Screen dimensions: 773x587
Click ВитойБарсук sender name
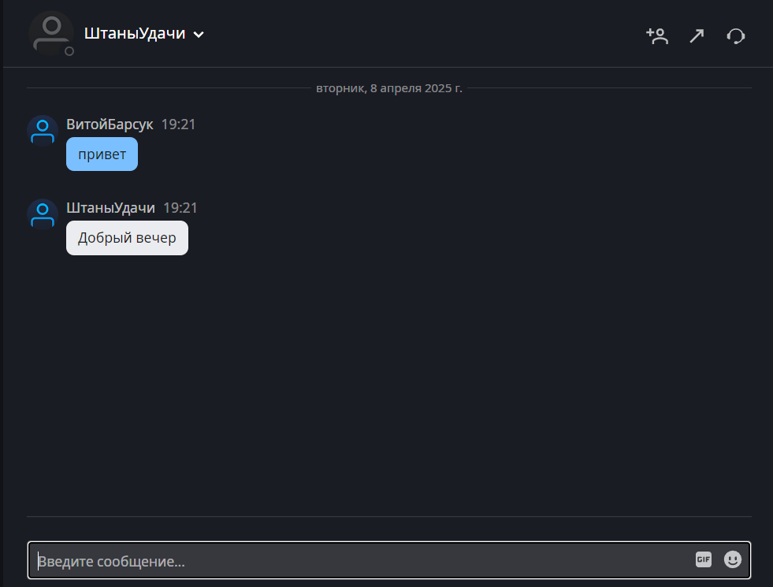click(110, 124)
